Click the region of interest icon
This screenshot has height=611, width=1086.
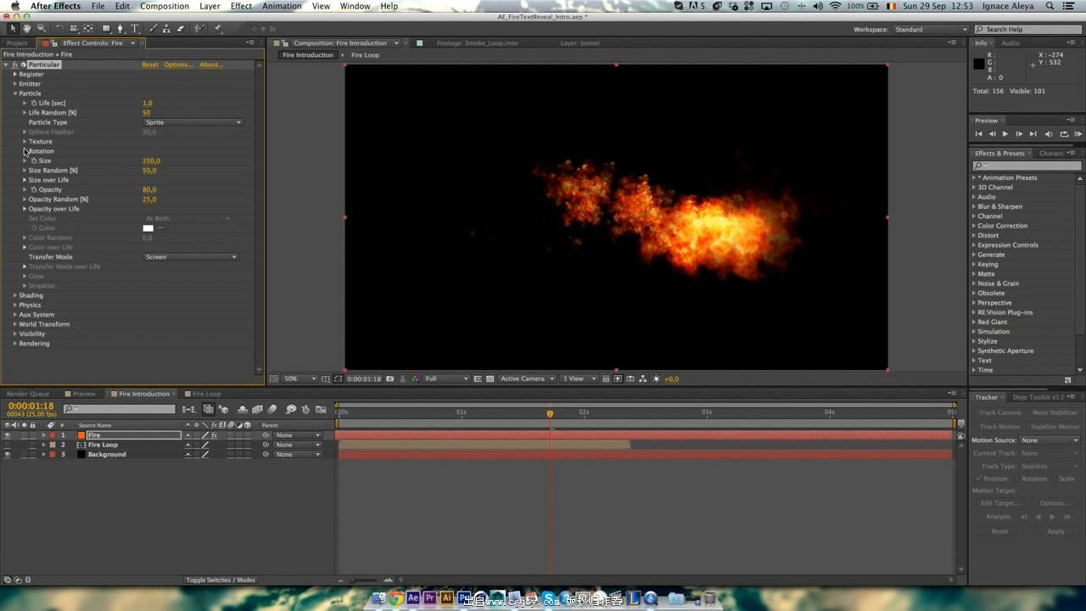coord(478,378)
